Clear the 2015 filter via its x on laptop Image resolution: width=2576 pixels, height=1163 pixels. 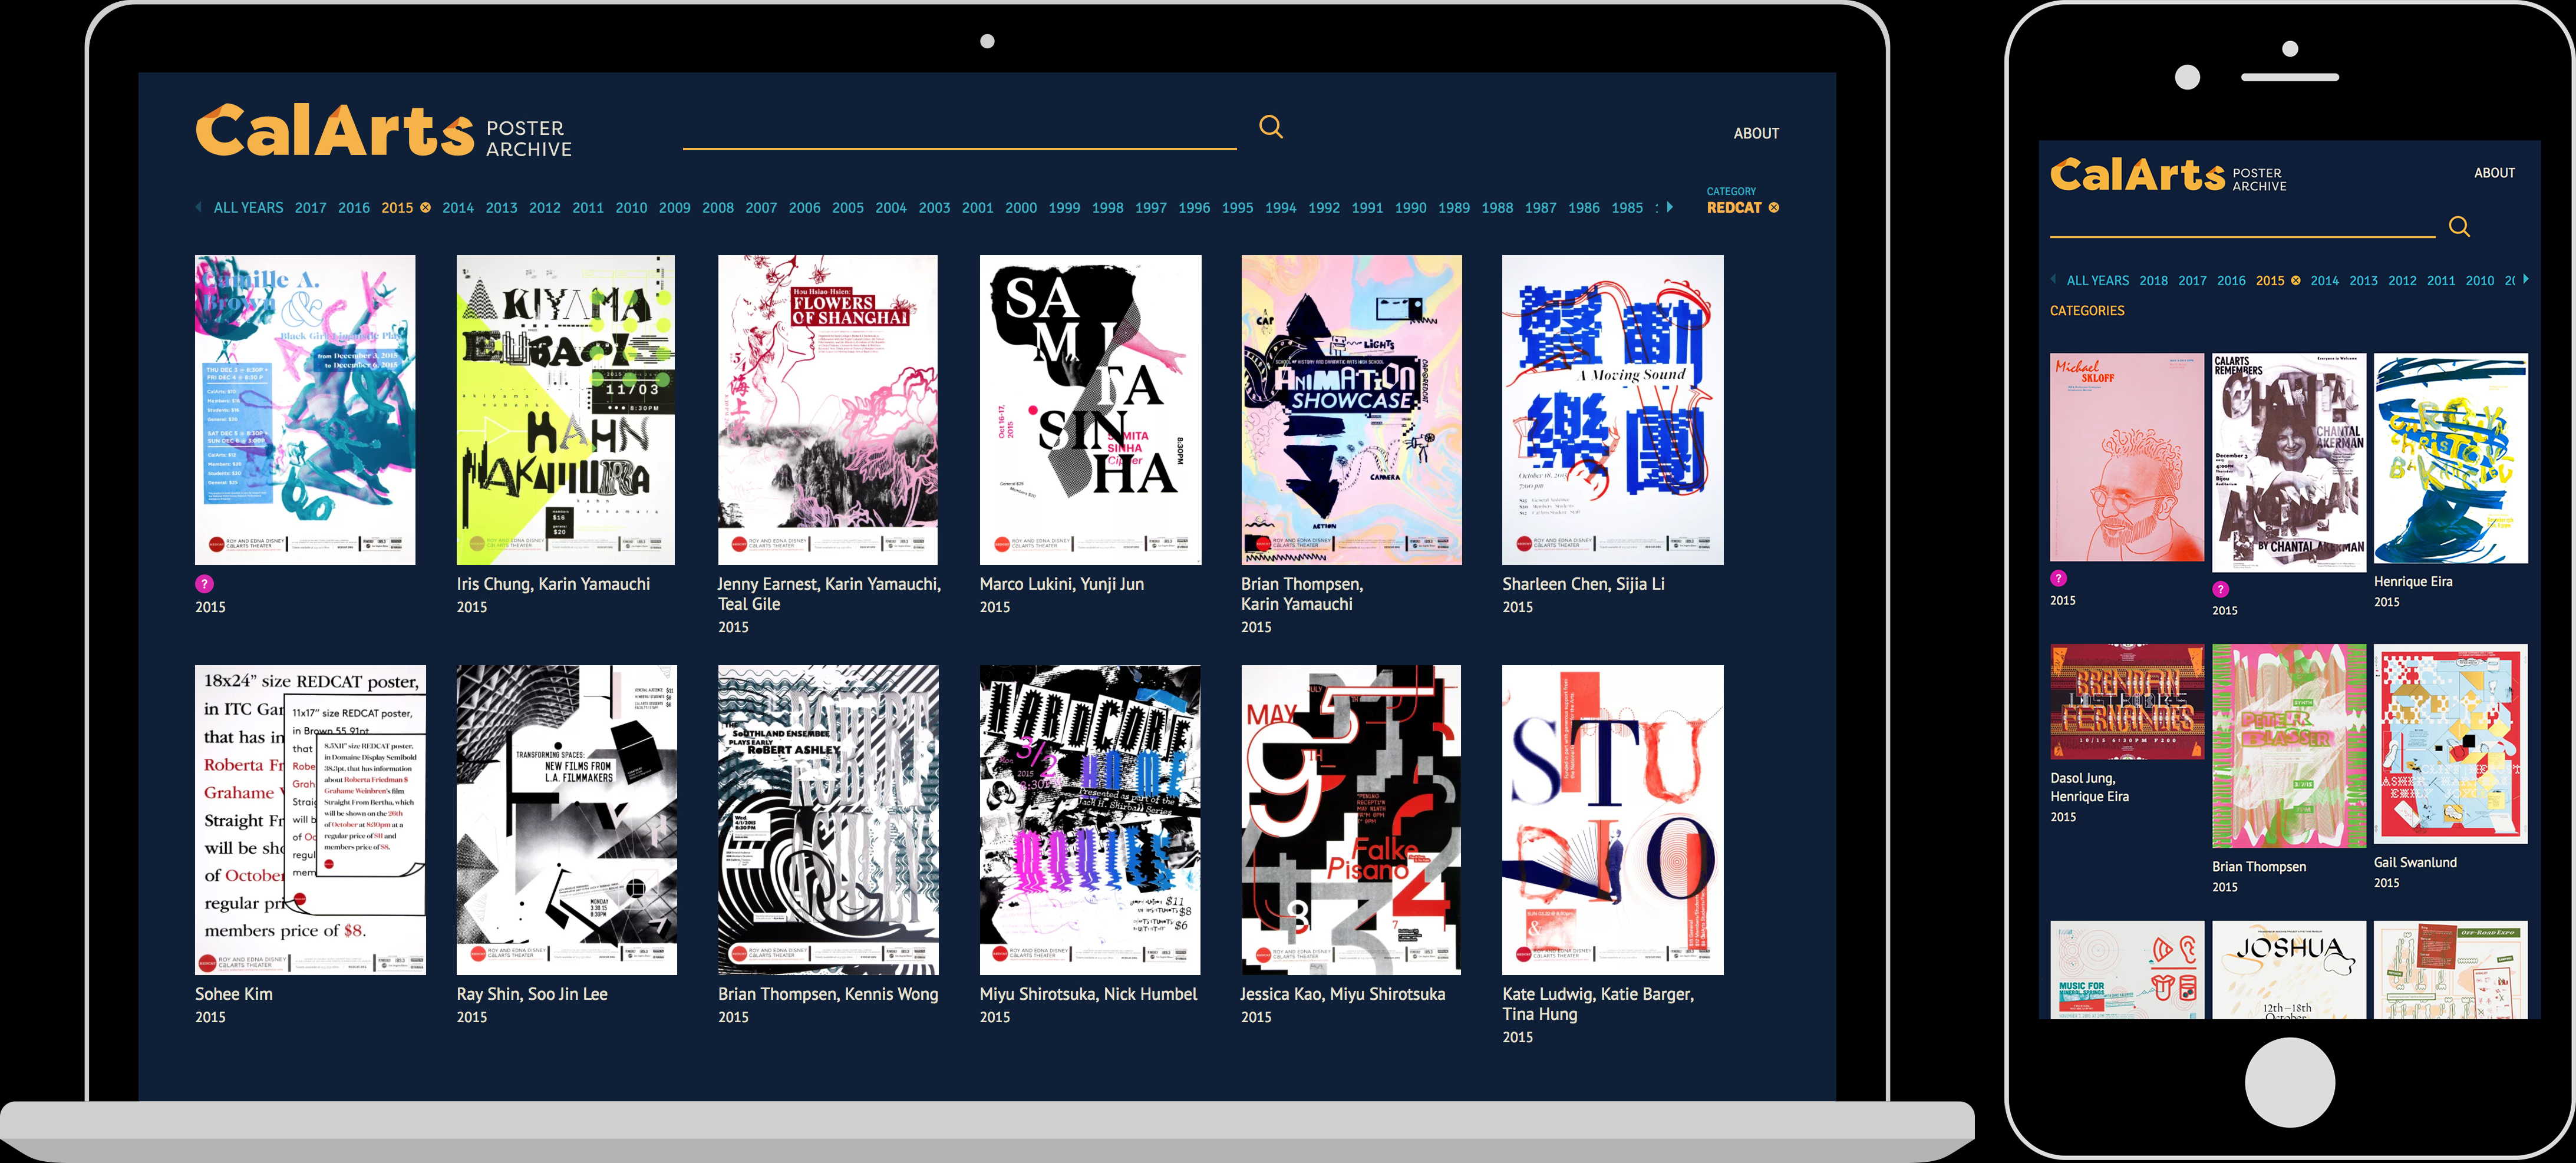point(425,208)
